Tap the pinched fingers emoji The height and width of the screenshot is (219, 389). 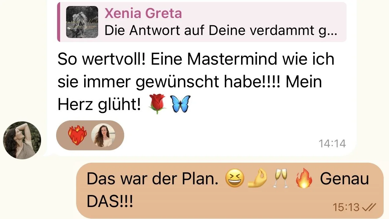coord(258,178)
